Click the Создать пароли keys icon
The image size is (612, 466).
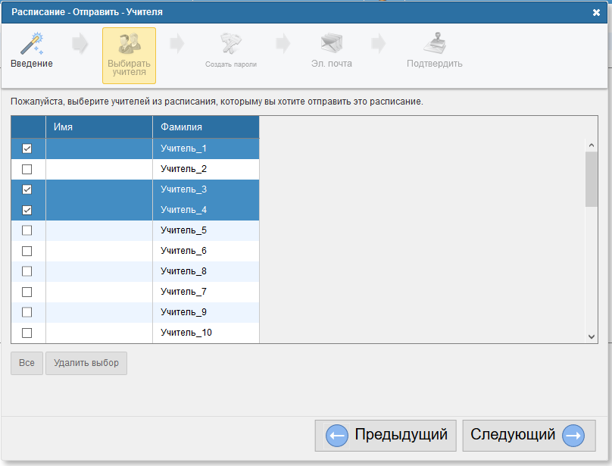tap(230, 44)
